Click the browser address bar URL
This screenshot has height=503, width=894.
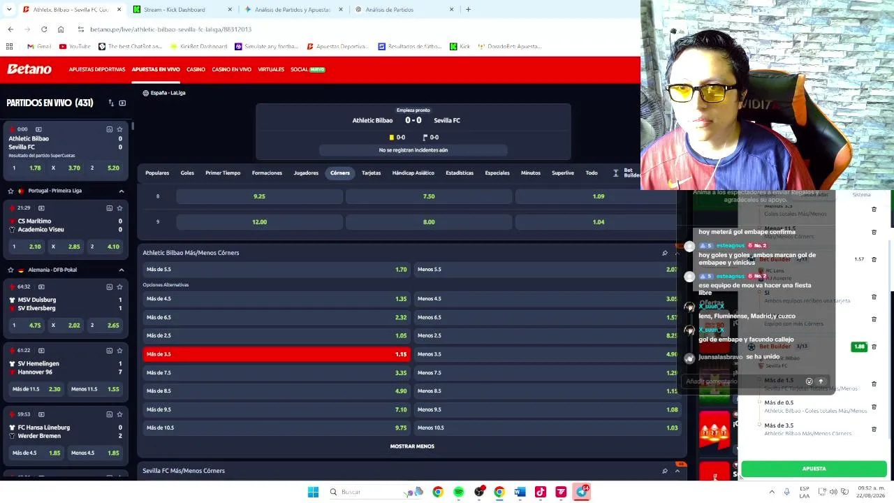coord(170,29)
